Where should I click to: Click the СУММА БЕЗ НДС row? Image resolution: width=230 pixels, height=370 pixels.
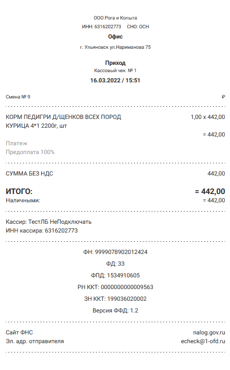pos(115,174)
